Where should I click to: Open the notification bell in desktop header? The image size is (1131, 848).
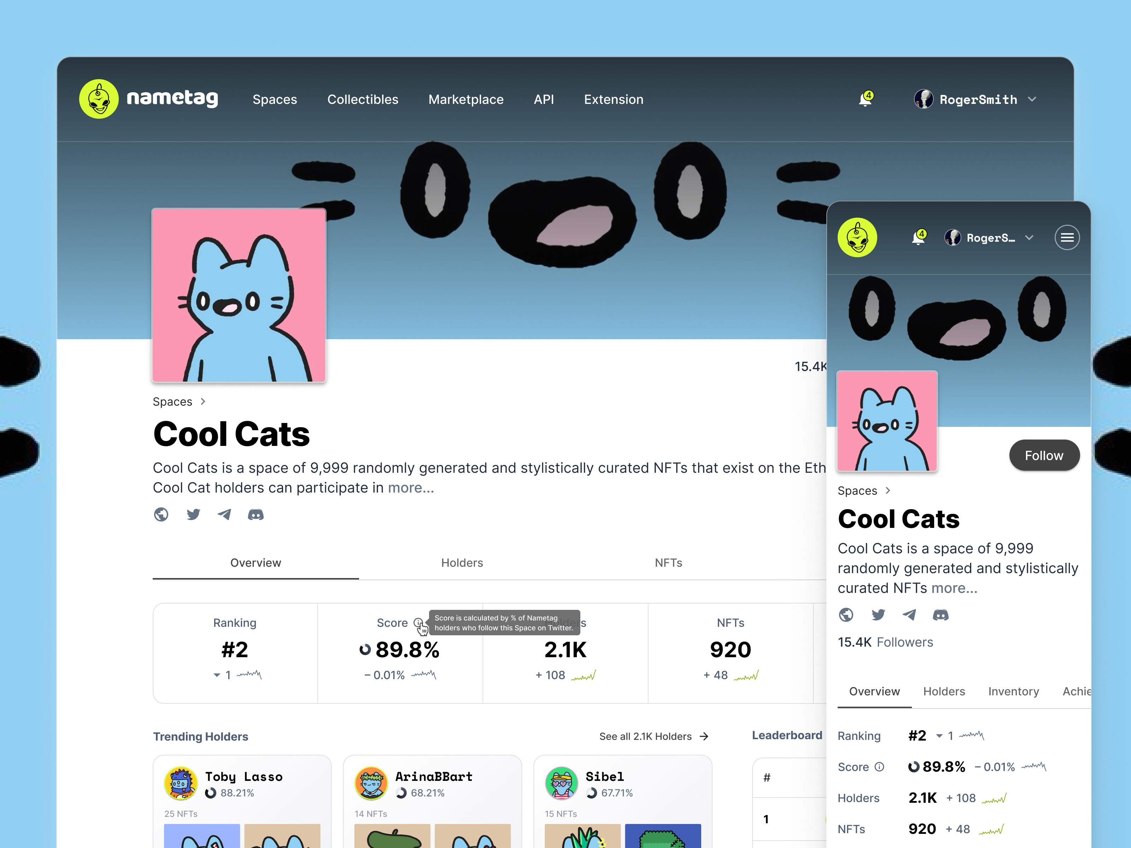coord(866,99)
